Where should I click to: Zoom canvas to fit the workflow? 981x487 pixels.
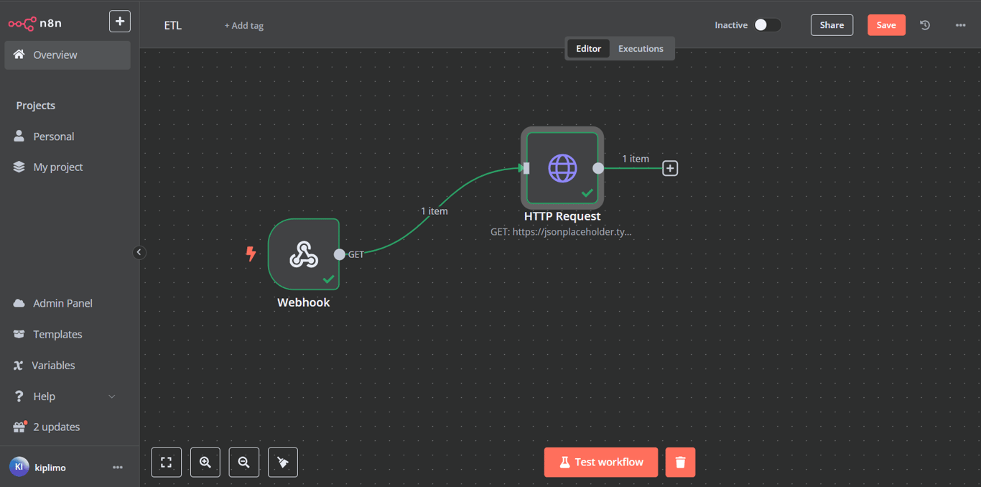pyautogui.click(x=166, y=462)
